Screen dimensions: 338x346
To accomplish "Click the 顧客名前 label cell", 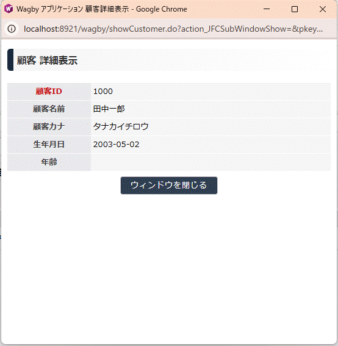I will pos(49,109).
